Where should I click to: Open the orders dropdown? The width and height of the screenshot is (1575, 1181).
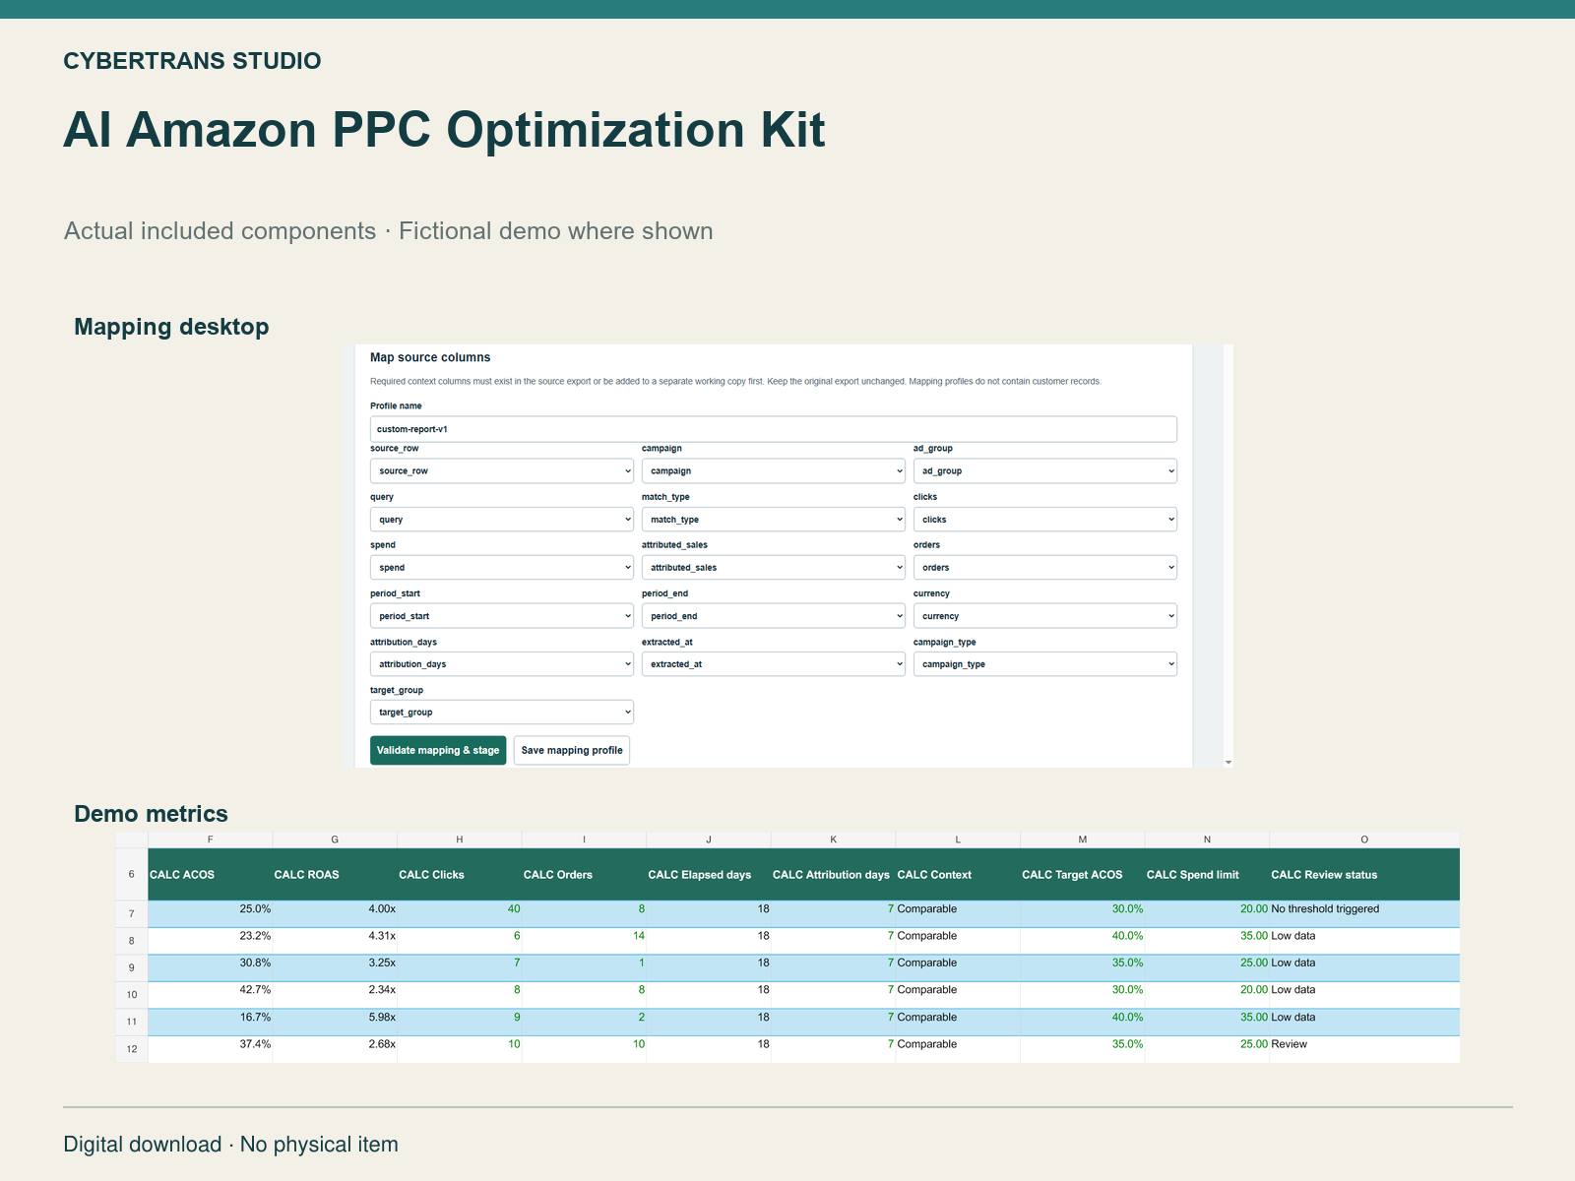pos(1045,567)
